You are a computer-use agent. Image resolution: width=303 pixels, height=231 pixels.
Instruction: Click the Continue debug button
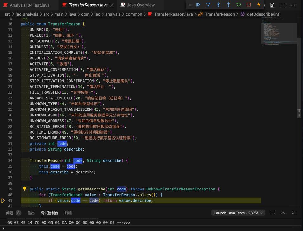(x=198, y=5)
